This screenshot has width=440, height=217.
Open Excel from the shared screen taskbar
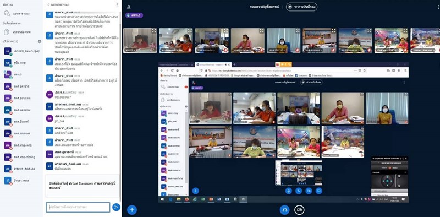point(203,199)
